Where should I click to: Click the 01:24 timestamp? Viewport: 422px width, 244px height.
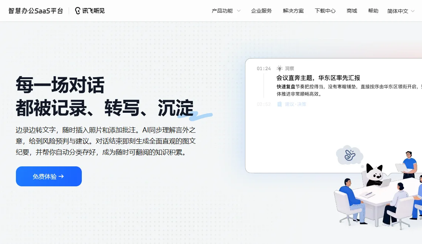[264, 68]
